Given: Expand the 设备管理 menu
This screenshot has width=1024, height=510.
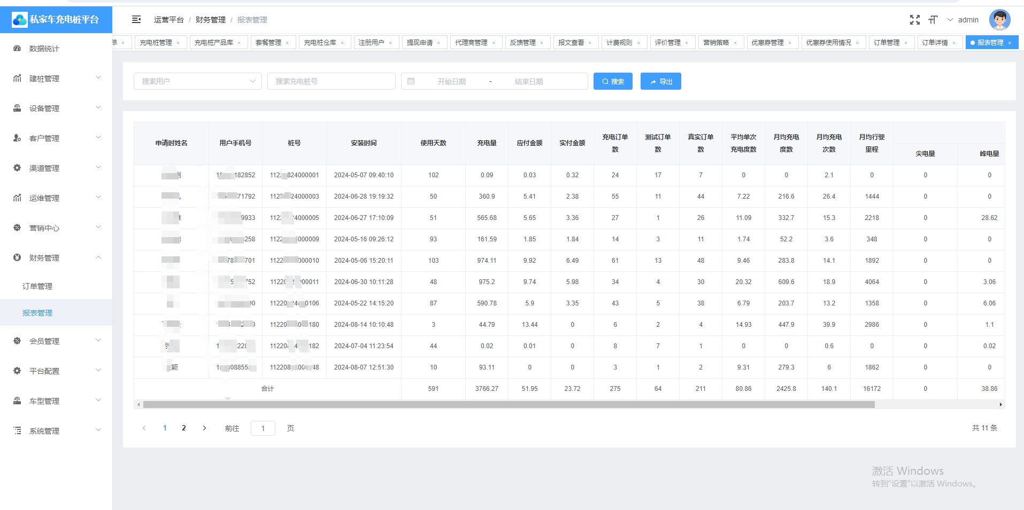Looking at the screenshot, I should (x=98, y=108).
